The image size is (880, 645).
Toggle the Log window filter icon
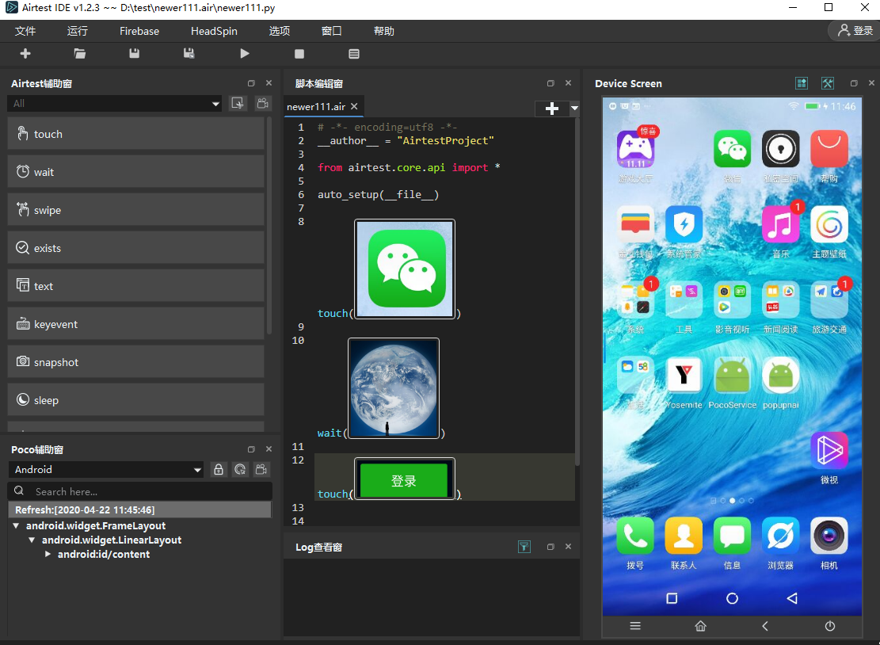[x=524, y=547]
